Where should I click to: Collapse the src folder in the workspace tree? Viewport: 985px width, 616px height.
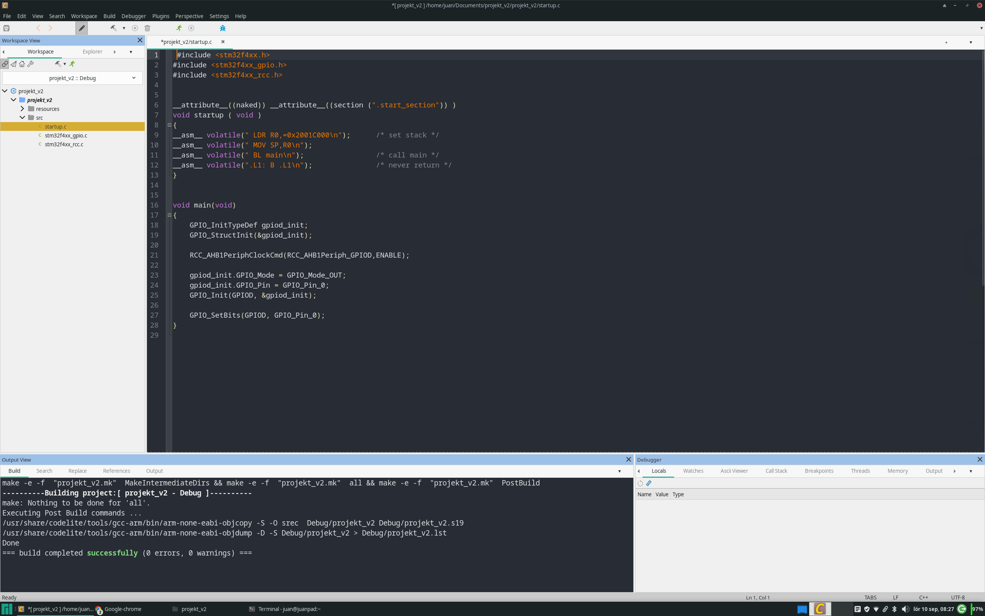coord(22,117)
